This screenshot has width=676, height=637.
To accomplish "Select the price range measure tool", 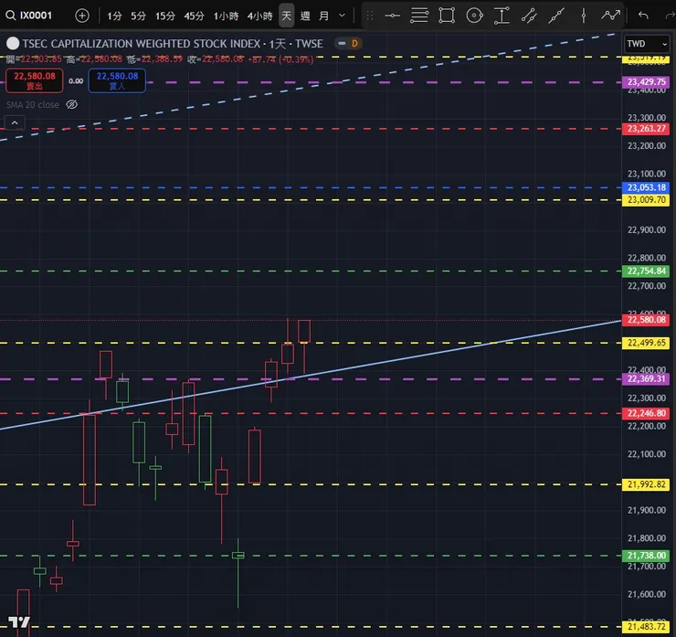I will [x=502, y=16].
